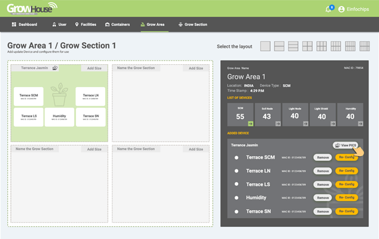Click Soil Node tile showing 43

(x=268, y=114)
